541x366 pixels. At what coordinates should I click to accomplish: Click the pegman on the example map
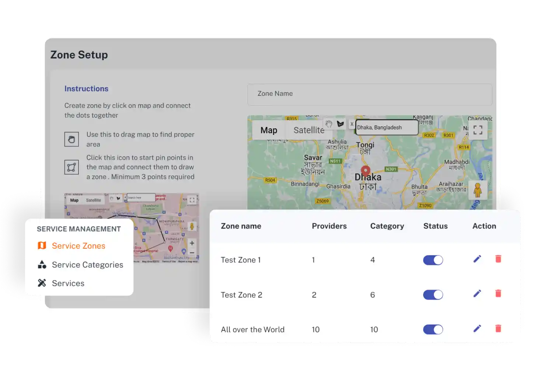(192, 226)
